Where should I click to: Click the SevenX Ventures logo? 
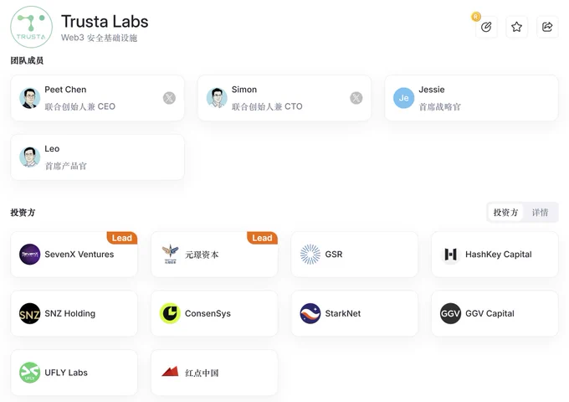(x=30, y=255)
